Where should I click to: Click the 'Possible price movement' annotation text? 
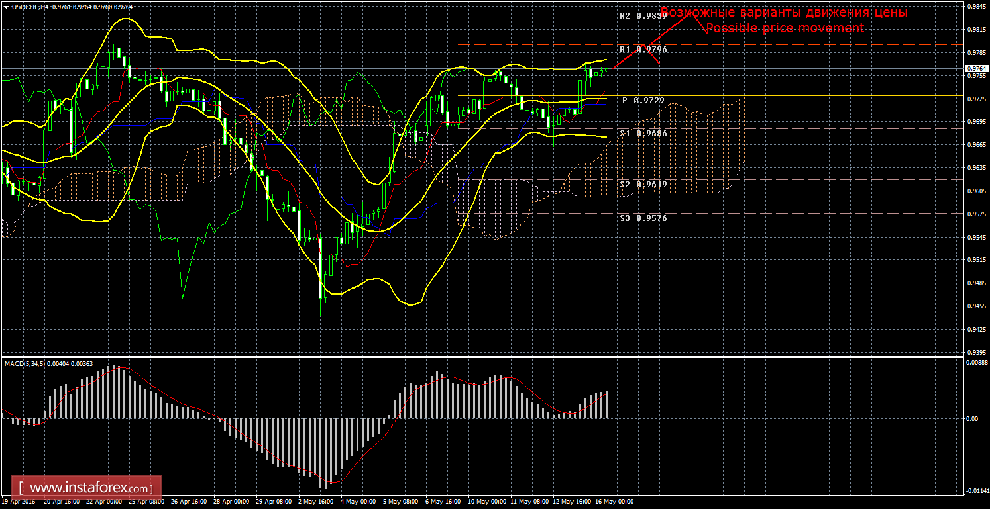[785, 28]
